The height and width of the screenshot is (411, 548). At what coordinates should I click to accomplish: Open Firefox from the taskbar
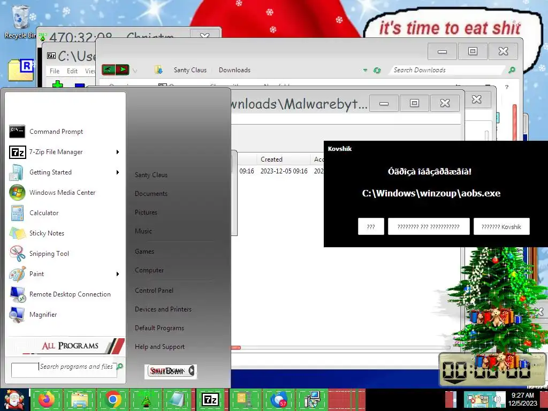pyautogui.click(x=47, y=399)
